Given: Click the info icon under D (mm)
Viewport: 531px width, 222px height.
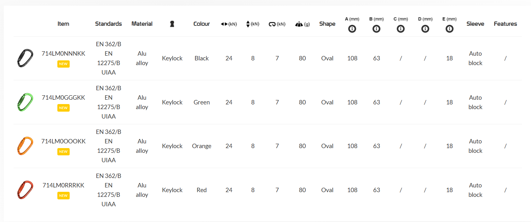Looking at the screenshot, I should point(425,29).
